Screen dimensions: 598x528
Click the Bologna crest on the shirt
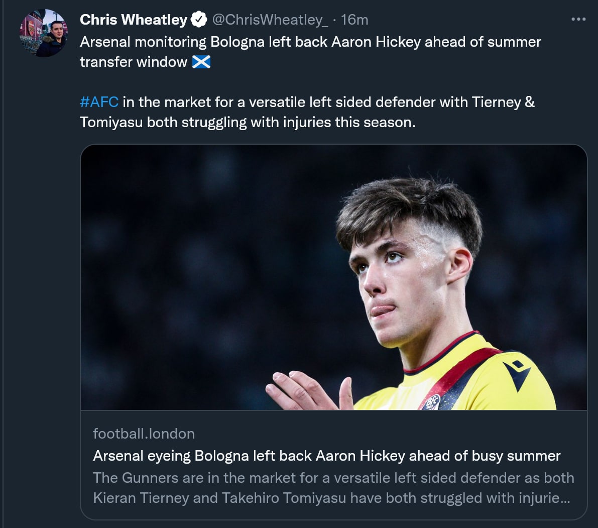click(433, 402)
